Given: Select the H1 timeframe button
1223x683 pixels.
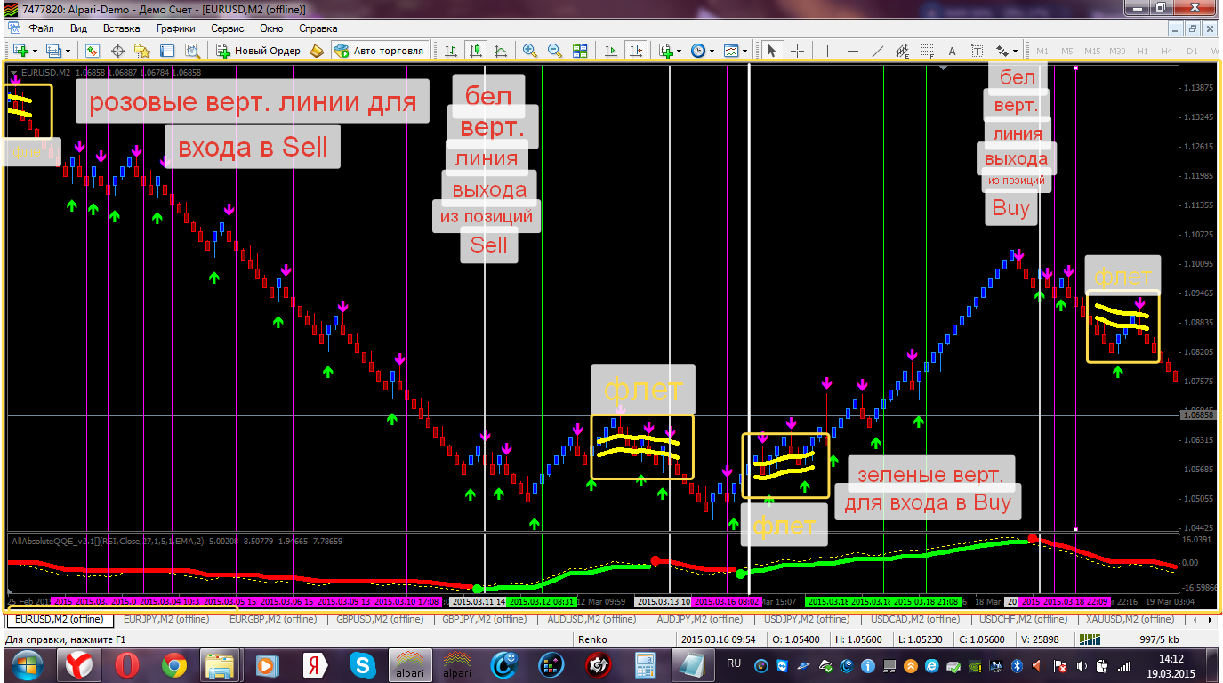Looking at the screenshot, I should pyautogui.click(x=1142, y=51).
